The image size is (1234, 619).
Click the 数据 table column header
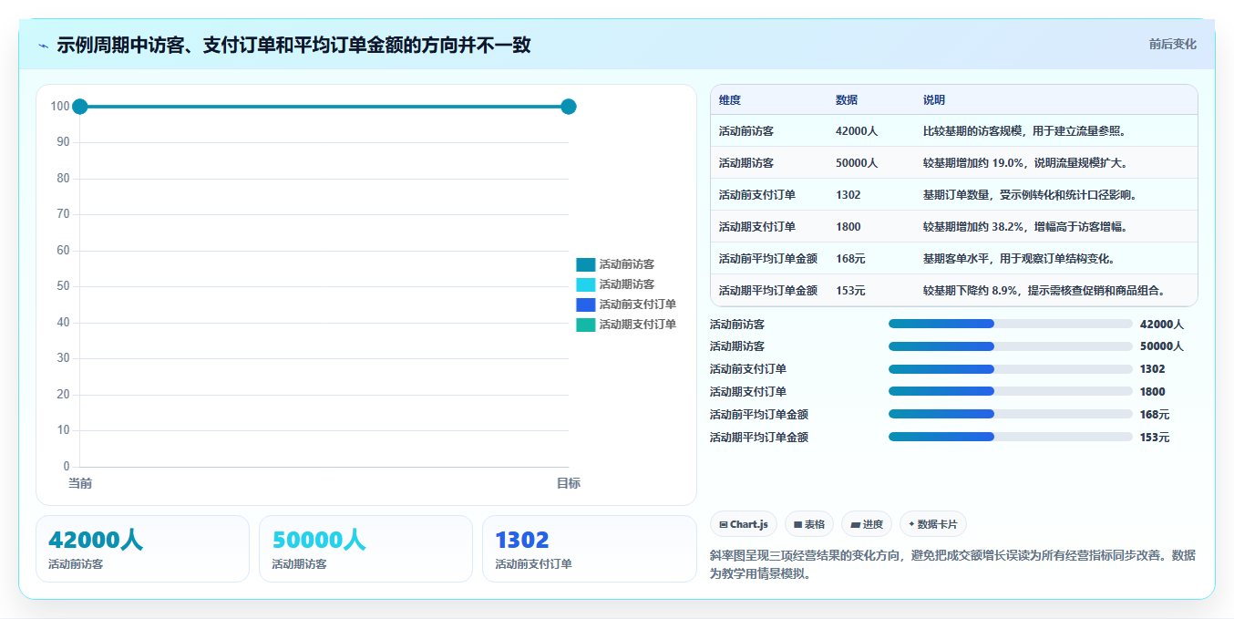[847, 100]
